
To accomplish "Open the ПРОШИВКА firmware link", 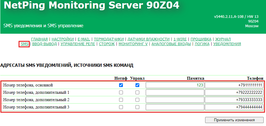I will tap(201, 39).
